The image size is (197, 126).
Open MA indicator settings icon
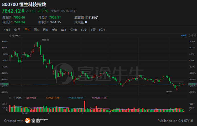10,36
